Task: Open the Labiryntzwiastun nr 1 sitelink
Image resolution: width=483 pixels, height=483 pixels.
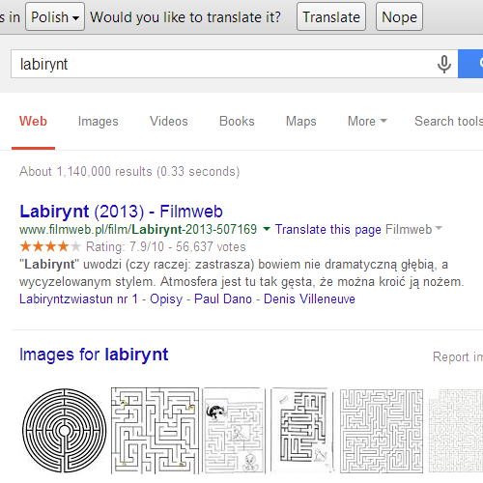Action: (x=78, y=299)
